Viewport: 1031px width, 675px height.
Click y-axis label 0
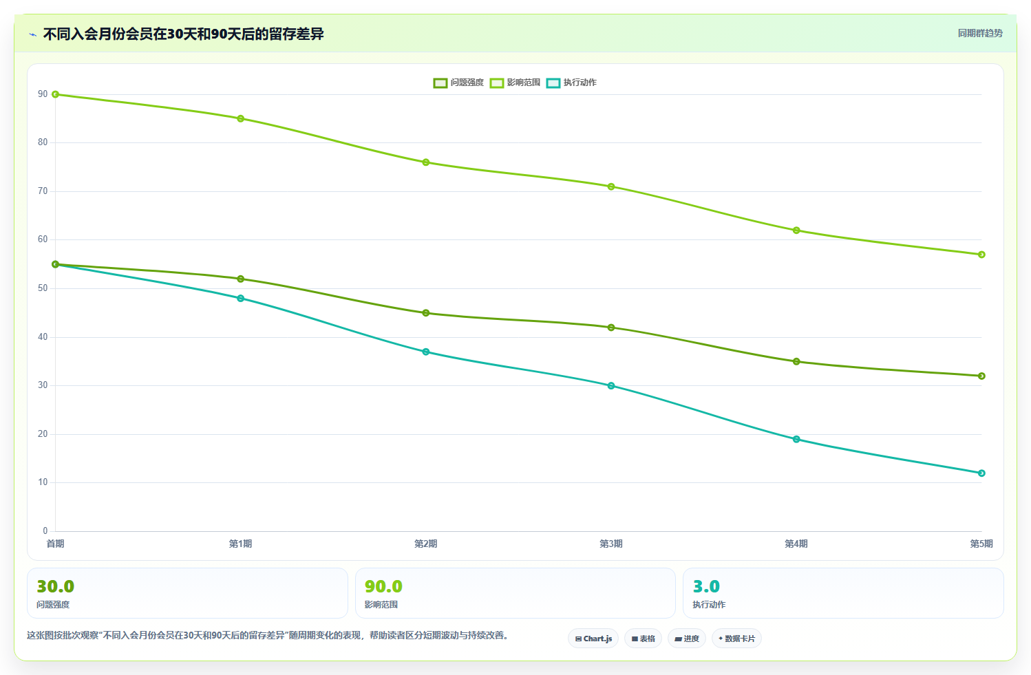[45, 531]
